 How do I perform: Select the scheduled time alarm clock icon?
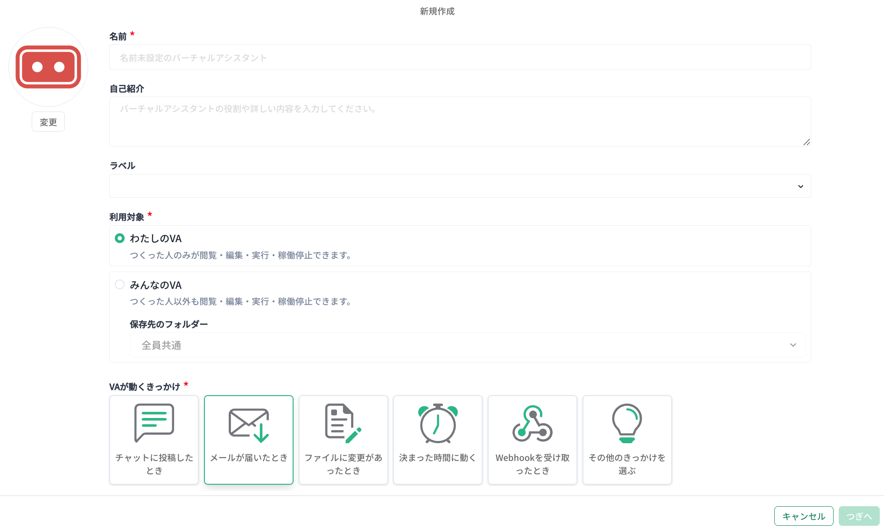coord(438,423)
